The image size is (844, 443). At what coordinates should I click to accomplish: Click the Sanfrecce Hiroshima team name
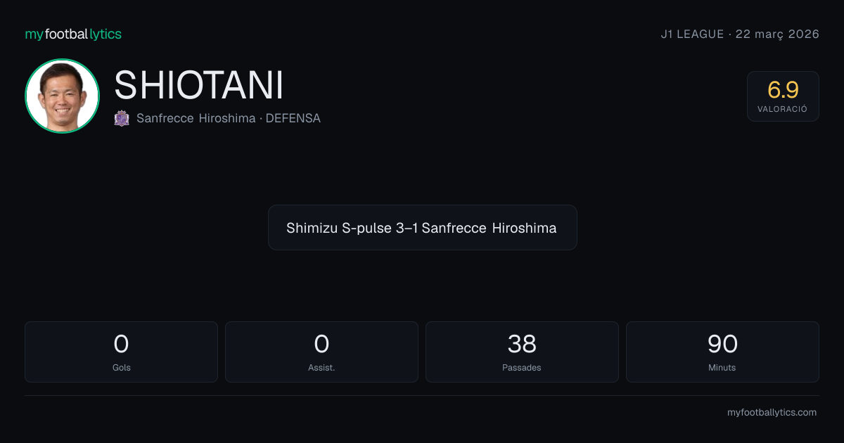pos(196,118)
